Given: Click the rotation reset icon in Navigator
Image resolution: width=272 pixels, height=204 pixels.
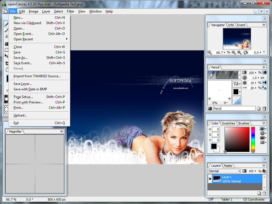Looking at the screenshot, I should tap(246, 53).
